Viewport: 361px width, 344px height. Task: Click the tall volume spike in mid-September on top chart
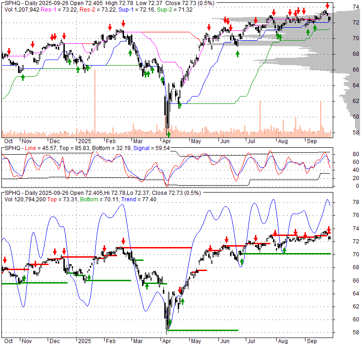click(320, 119)
